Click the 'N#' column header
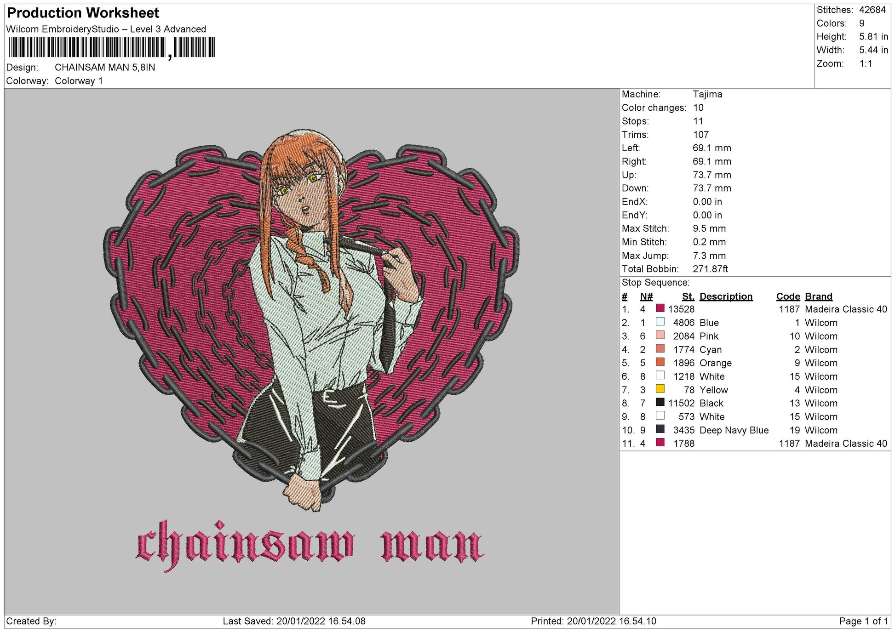 click(646, 296)
